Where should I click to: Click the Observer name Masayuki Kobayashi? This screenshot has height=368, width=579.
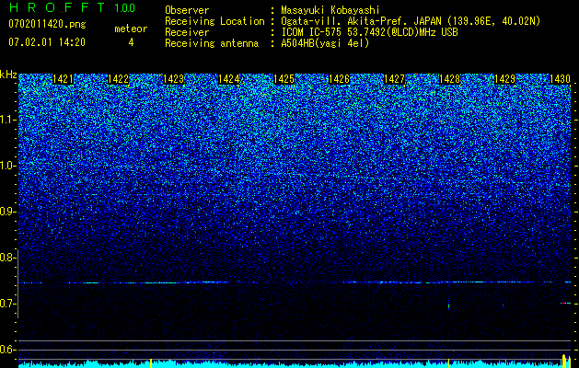tap(330, 10)
